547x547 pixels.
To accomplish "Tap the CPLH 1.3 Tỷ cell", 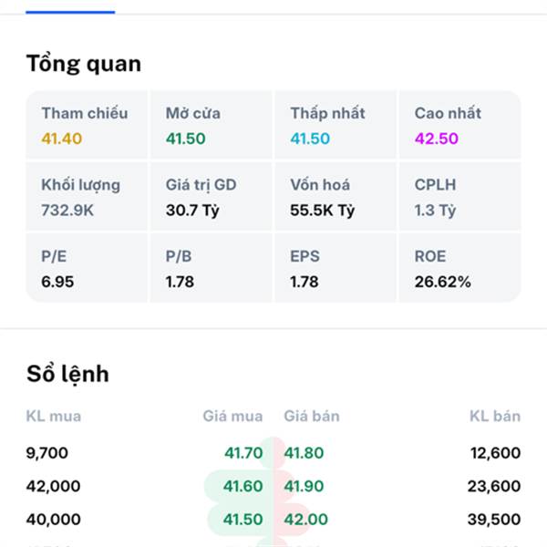I will (460, 196).
